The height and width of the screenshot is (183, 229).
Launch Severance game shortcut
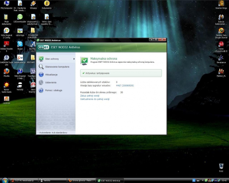[x=221, y=59]
